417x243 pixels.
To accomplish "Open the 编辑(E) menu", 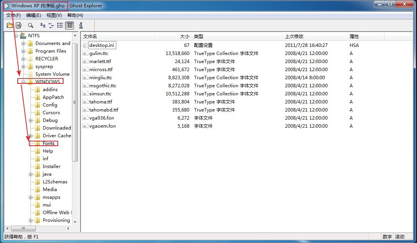I will click(33, 15).
